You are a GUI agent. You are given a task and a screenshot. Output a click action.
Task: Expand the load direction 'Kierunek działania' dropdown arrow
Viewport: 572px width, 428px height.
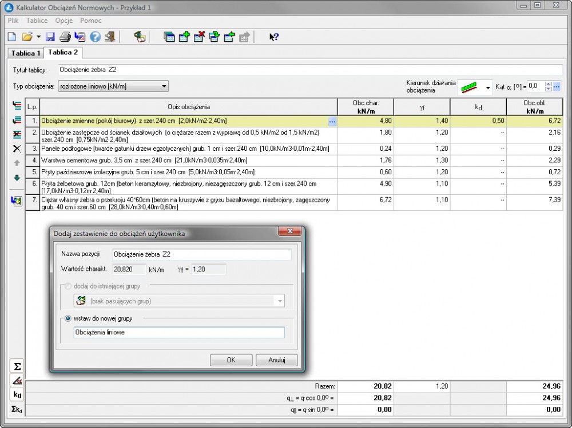[x=488, y=87]
